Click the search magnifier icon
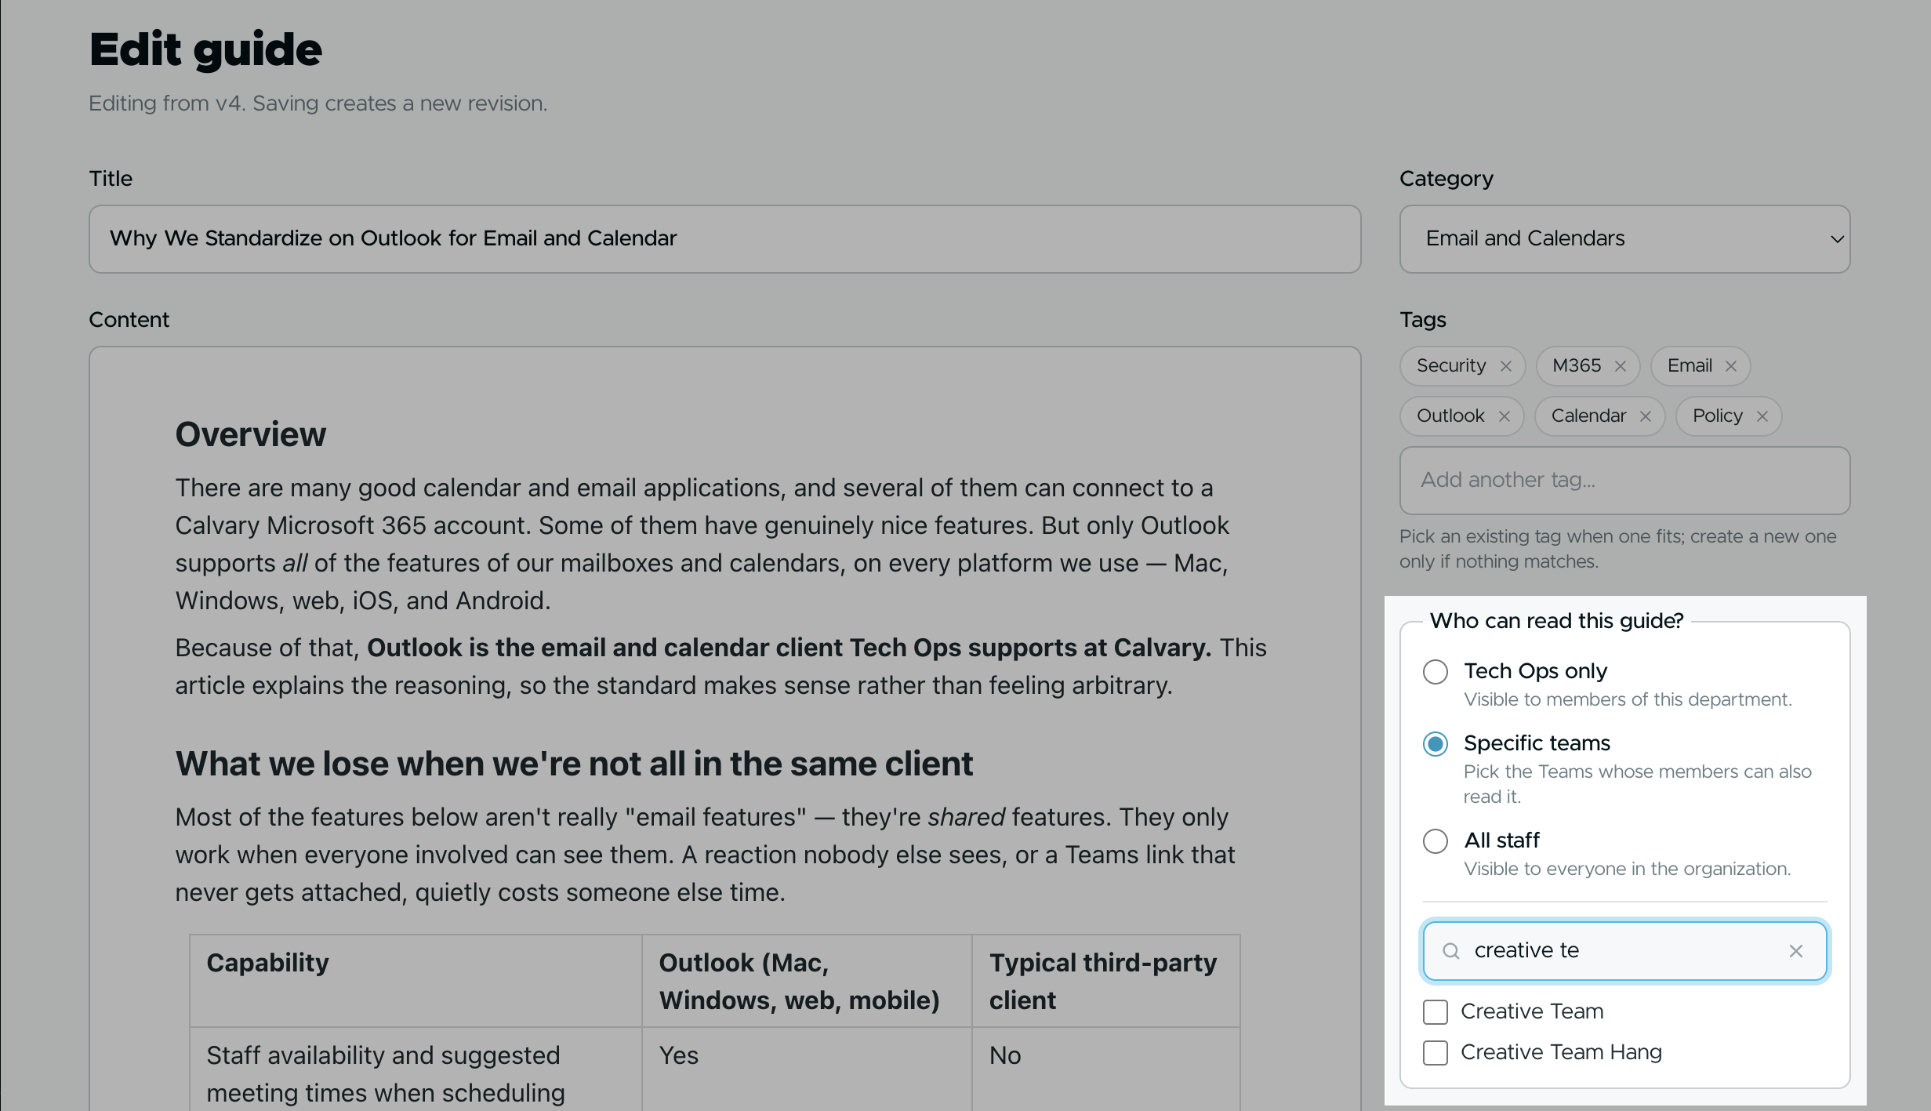1931x1111 pixels. point(1451,951)
